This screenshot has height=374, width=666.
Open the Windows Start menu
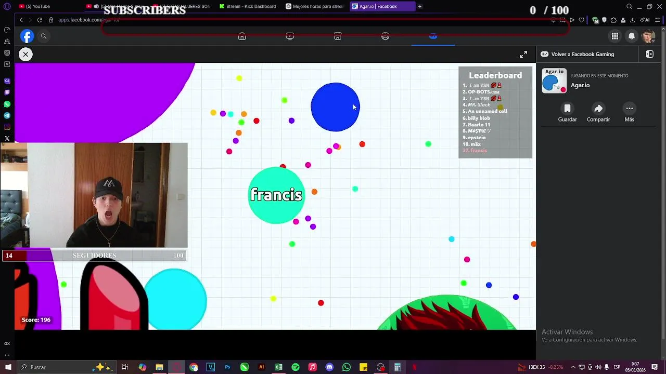coord(8,367)
